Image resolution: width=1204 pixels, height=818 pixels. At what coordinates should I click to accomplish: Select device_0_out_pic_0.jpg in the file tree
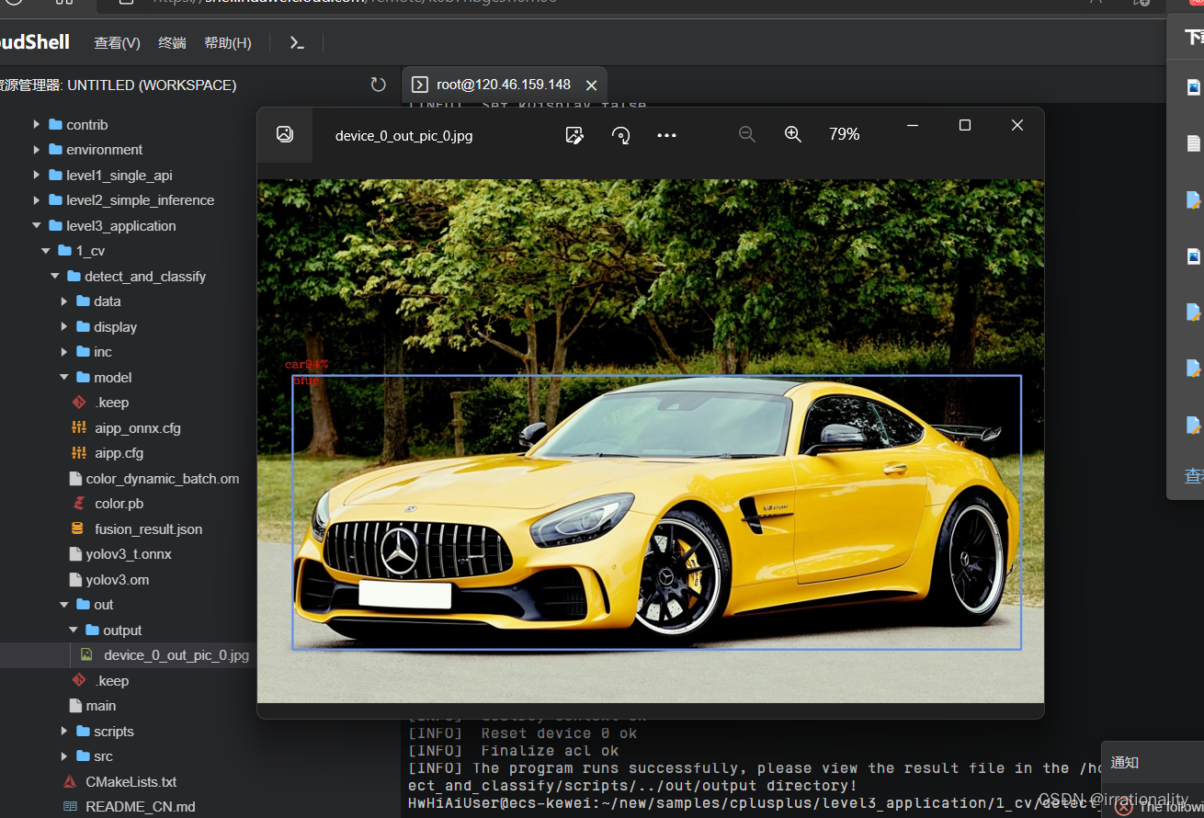click(x=176, y=654)
